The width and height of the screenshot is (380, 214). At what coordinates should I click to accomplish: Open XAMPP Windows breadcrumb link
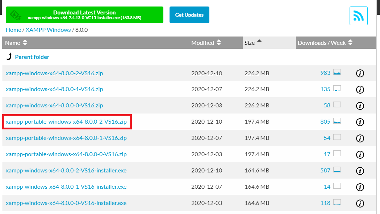[x=48, y=30]
